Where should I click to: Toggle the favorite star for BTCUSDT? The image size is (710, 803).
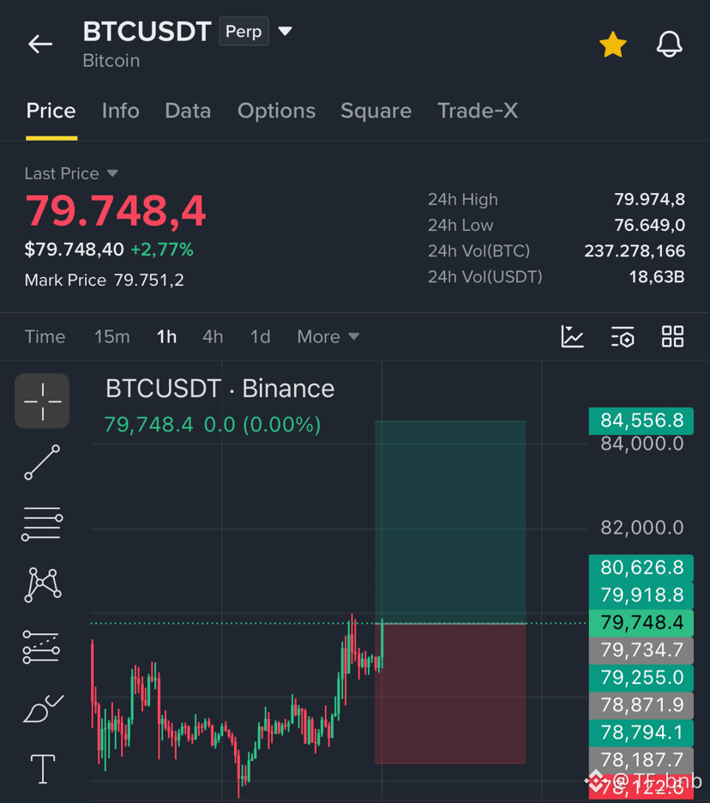coord(613,45)
